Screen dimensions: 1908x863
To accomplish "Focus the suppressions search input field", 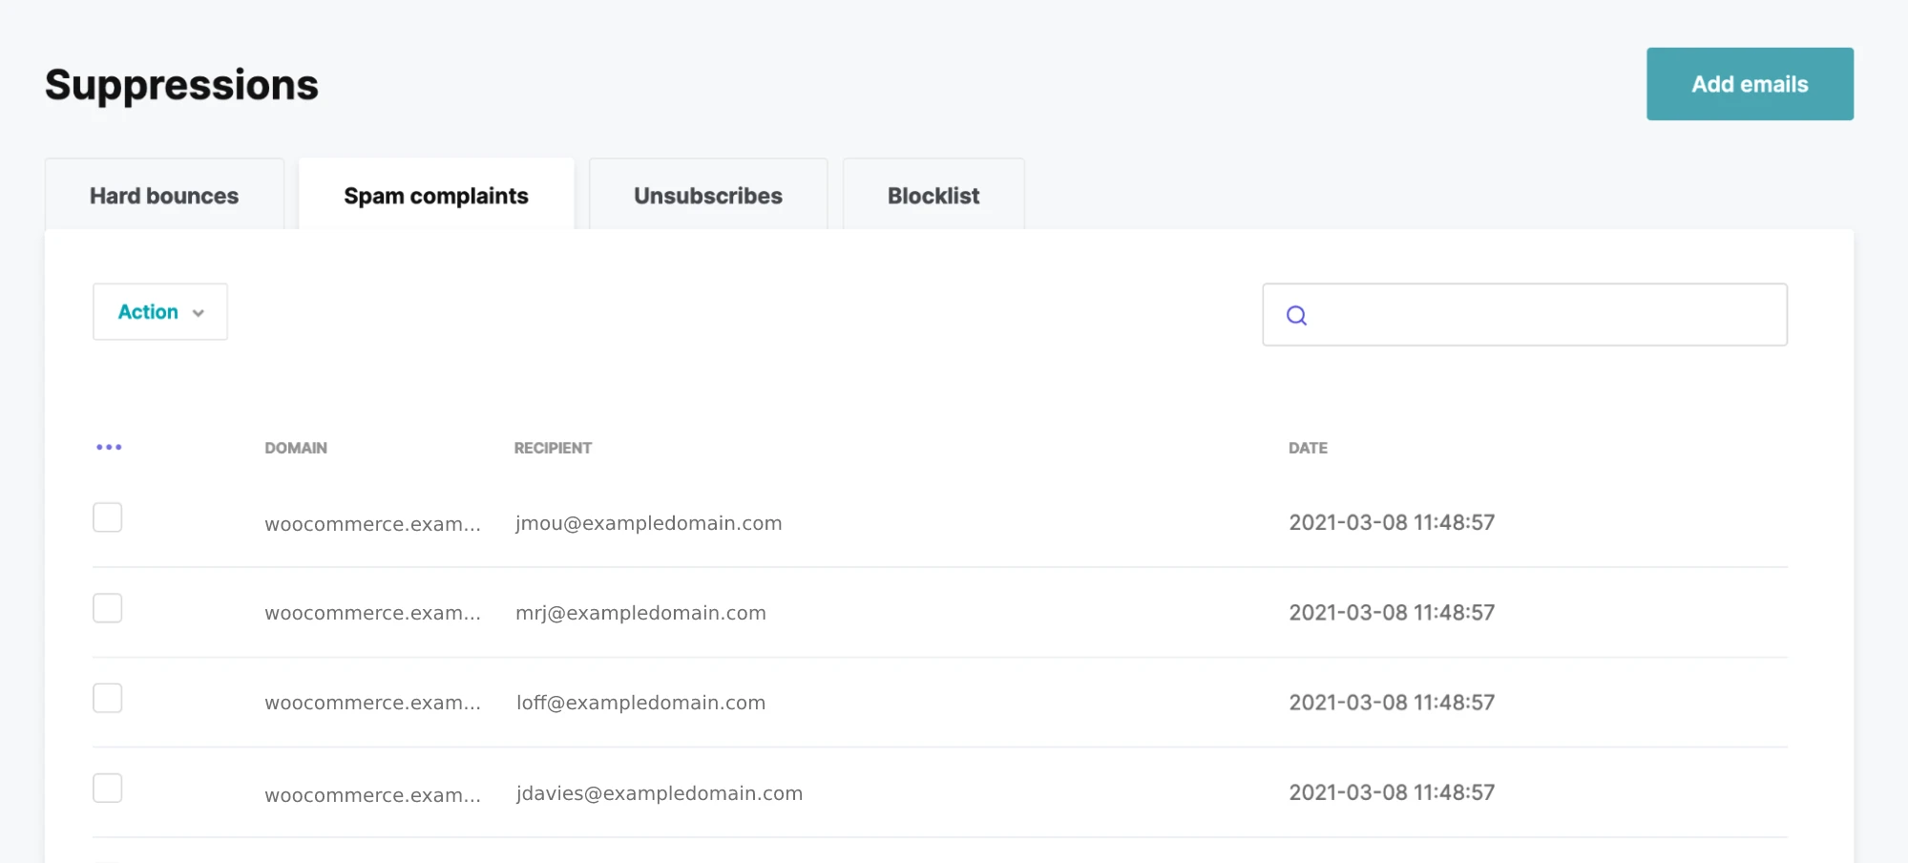I will 1546,315.
